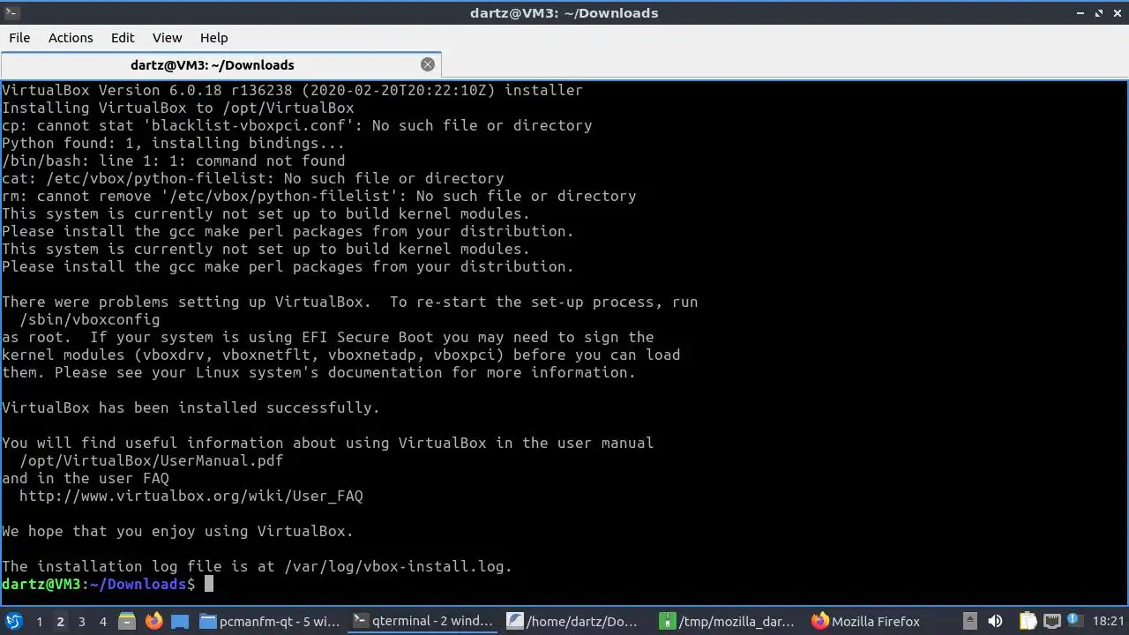The image size is (1129, 635).
Task: Click '/opt/VirtualBox/UserManual.pdf' path text
Action: (x=152, y=460)
